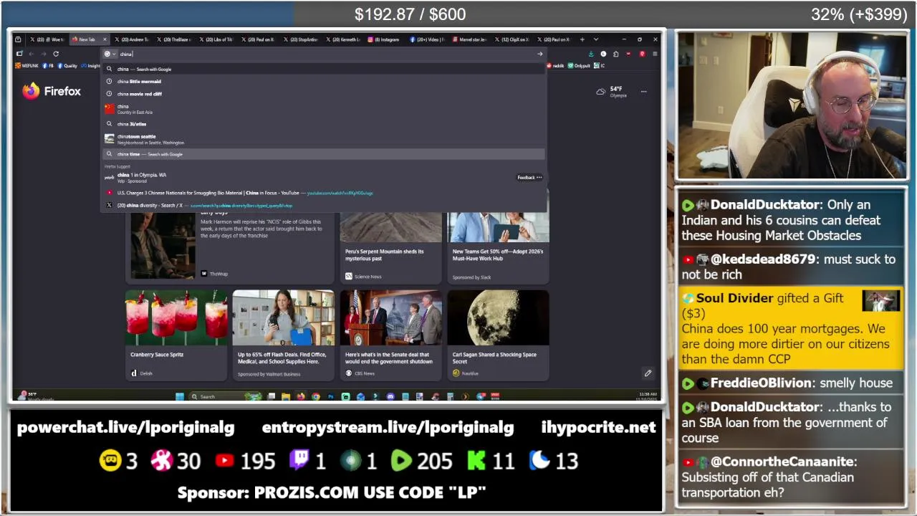
Task: Open File Explorer from taskbar
Action: pyautogui.click(x=286, y=396)
